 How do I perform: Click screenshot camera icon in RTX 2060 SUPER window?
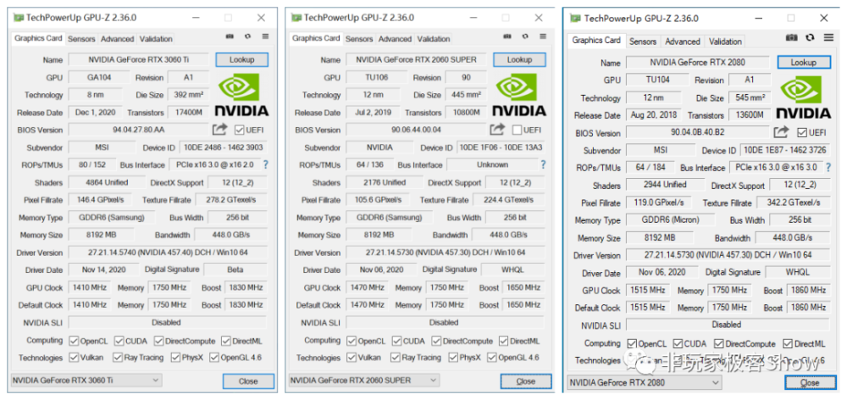pos(507,36)
